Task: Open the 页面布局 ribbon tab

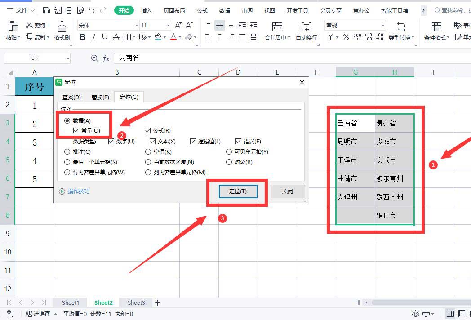Action: 174,10
